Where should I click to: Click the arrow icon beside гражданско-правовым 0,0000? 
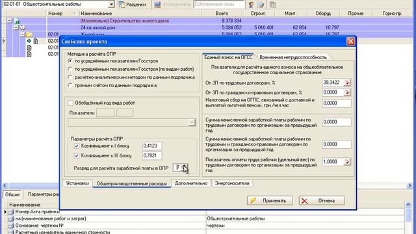coord(347,92)
